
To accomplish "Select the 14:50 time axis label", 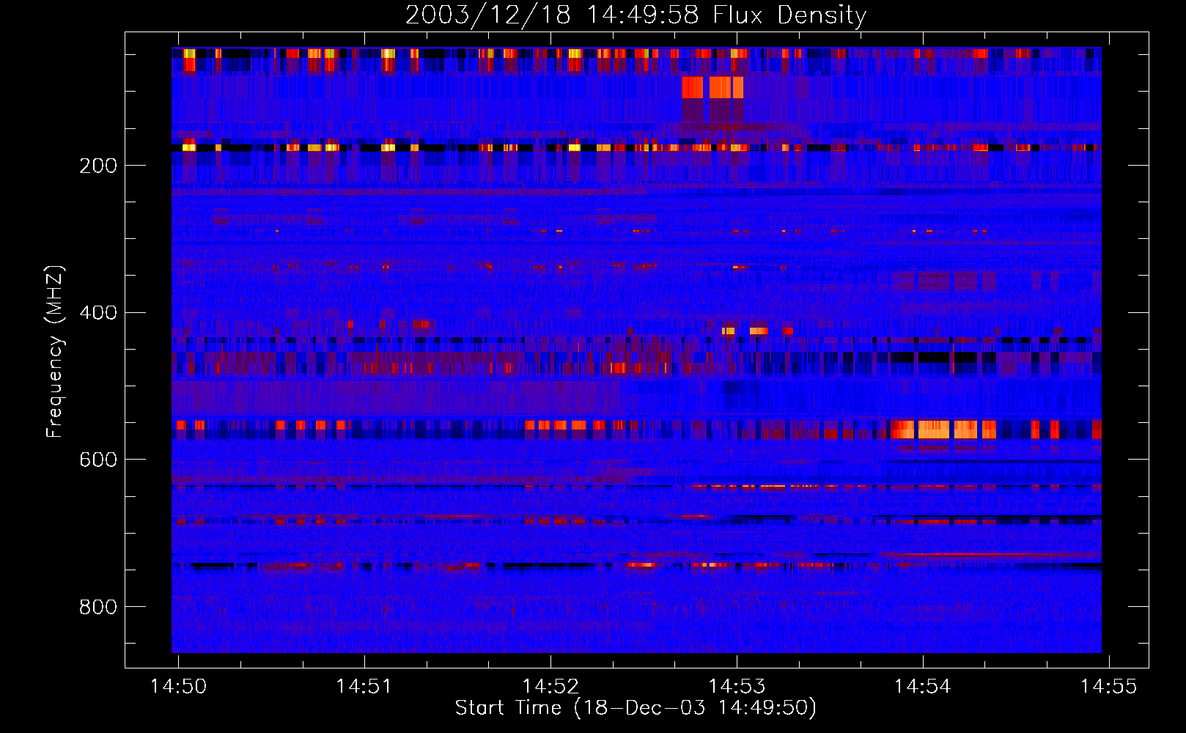I will pos(178,686).
